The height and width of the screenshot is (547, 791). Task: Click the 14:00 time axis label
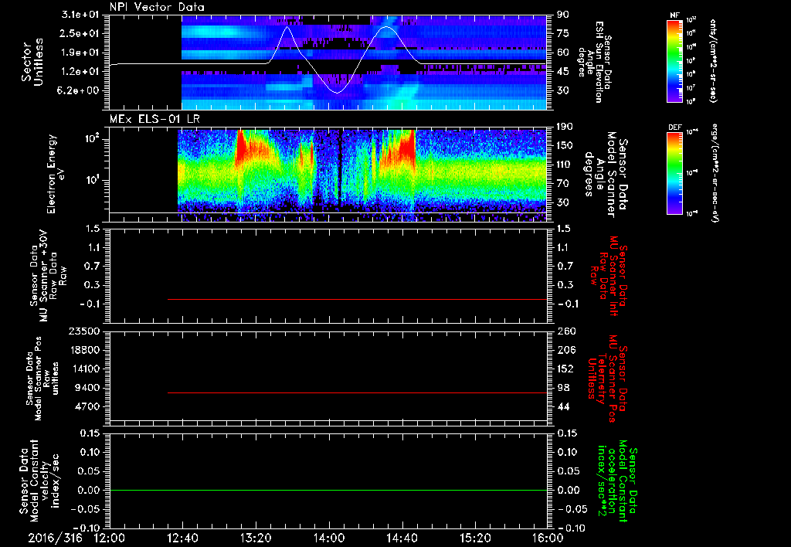[x=329, y=538]
